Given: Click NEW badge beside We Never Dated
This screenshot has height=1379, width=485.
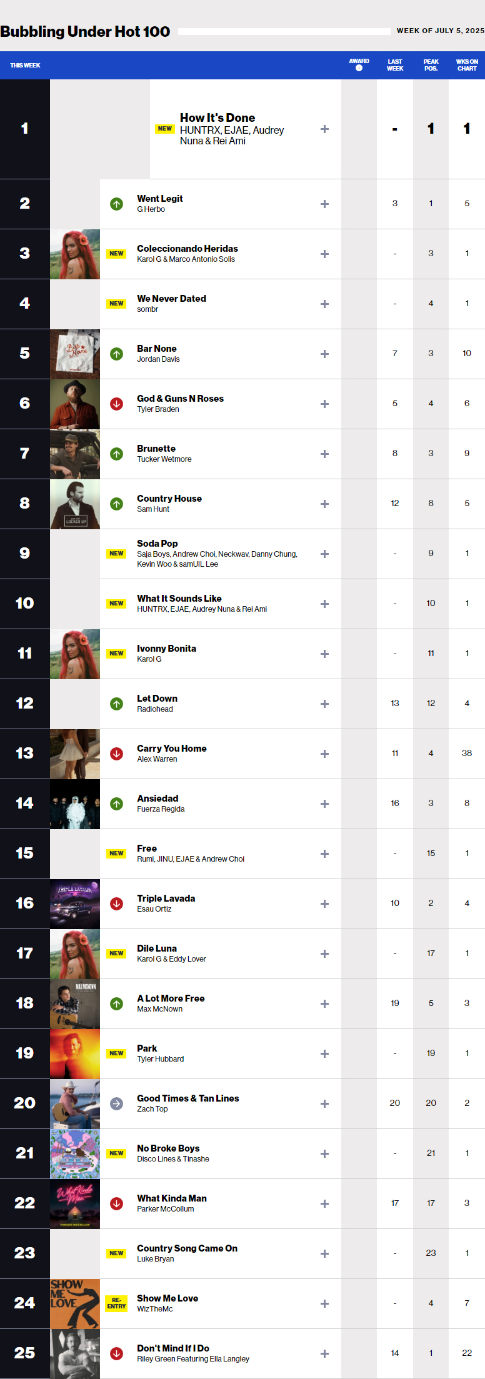Looking at the screenshot, I should point(116,304).
